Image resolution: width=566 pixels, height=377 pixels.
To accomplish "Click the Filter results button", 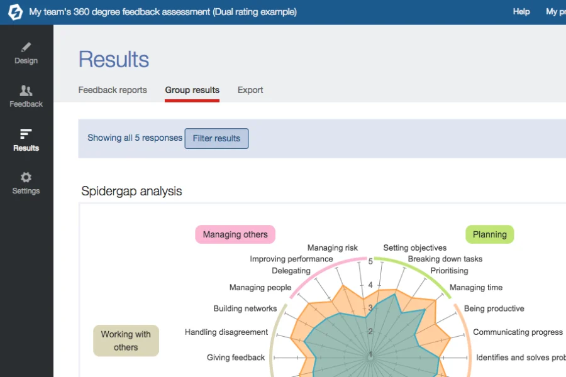I will (x=216, y=138).
